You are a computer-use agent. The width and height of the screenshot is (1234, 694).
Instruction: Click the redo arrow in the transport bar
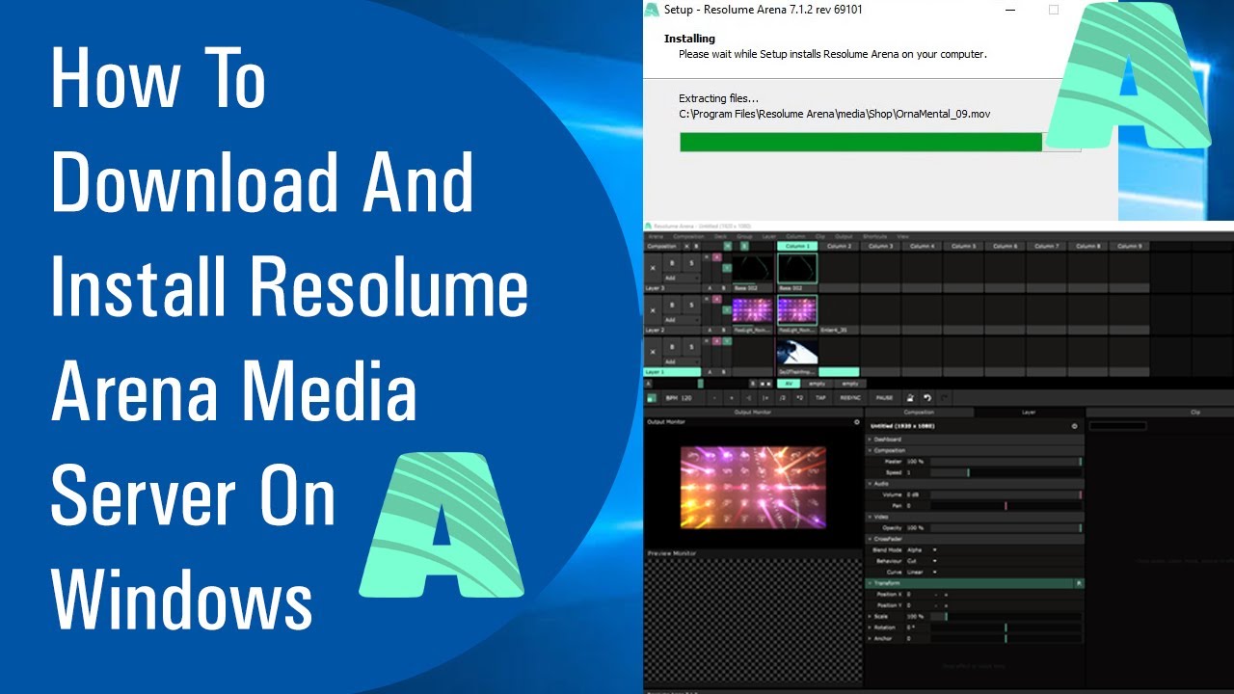pyautogui.click(x=945, y=397)
